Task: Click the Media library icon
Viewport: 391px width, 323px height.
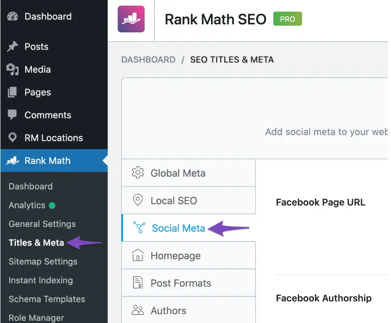Action: 12,70
